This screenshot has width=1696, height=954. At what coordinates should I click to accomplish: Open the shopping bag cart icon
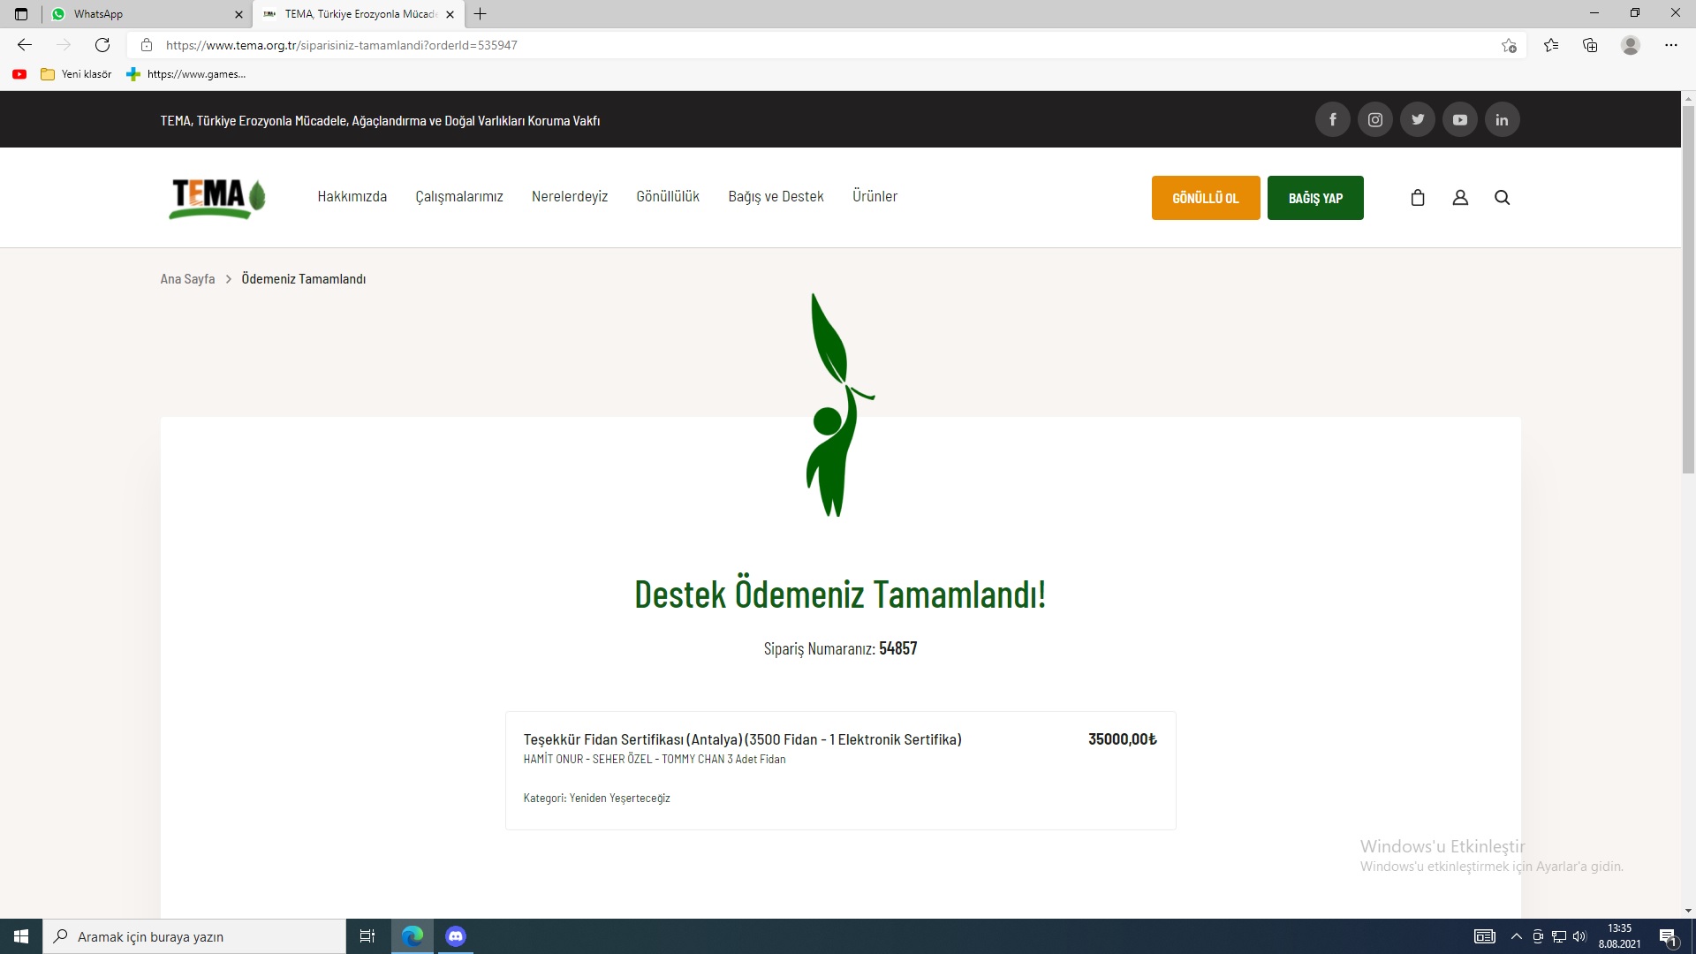[x=1418, y=198]
